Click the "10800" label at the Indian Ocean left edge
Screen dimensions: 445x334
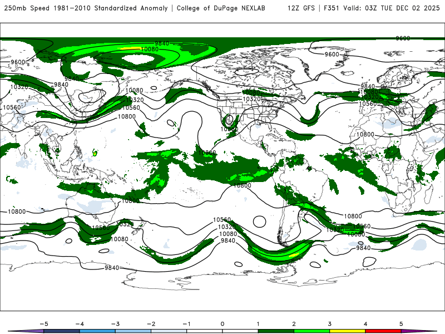click(x=17, y=212)
